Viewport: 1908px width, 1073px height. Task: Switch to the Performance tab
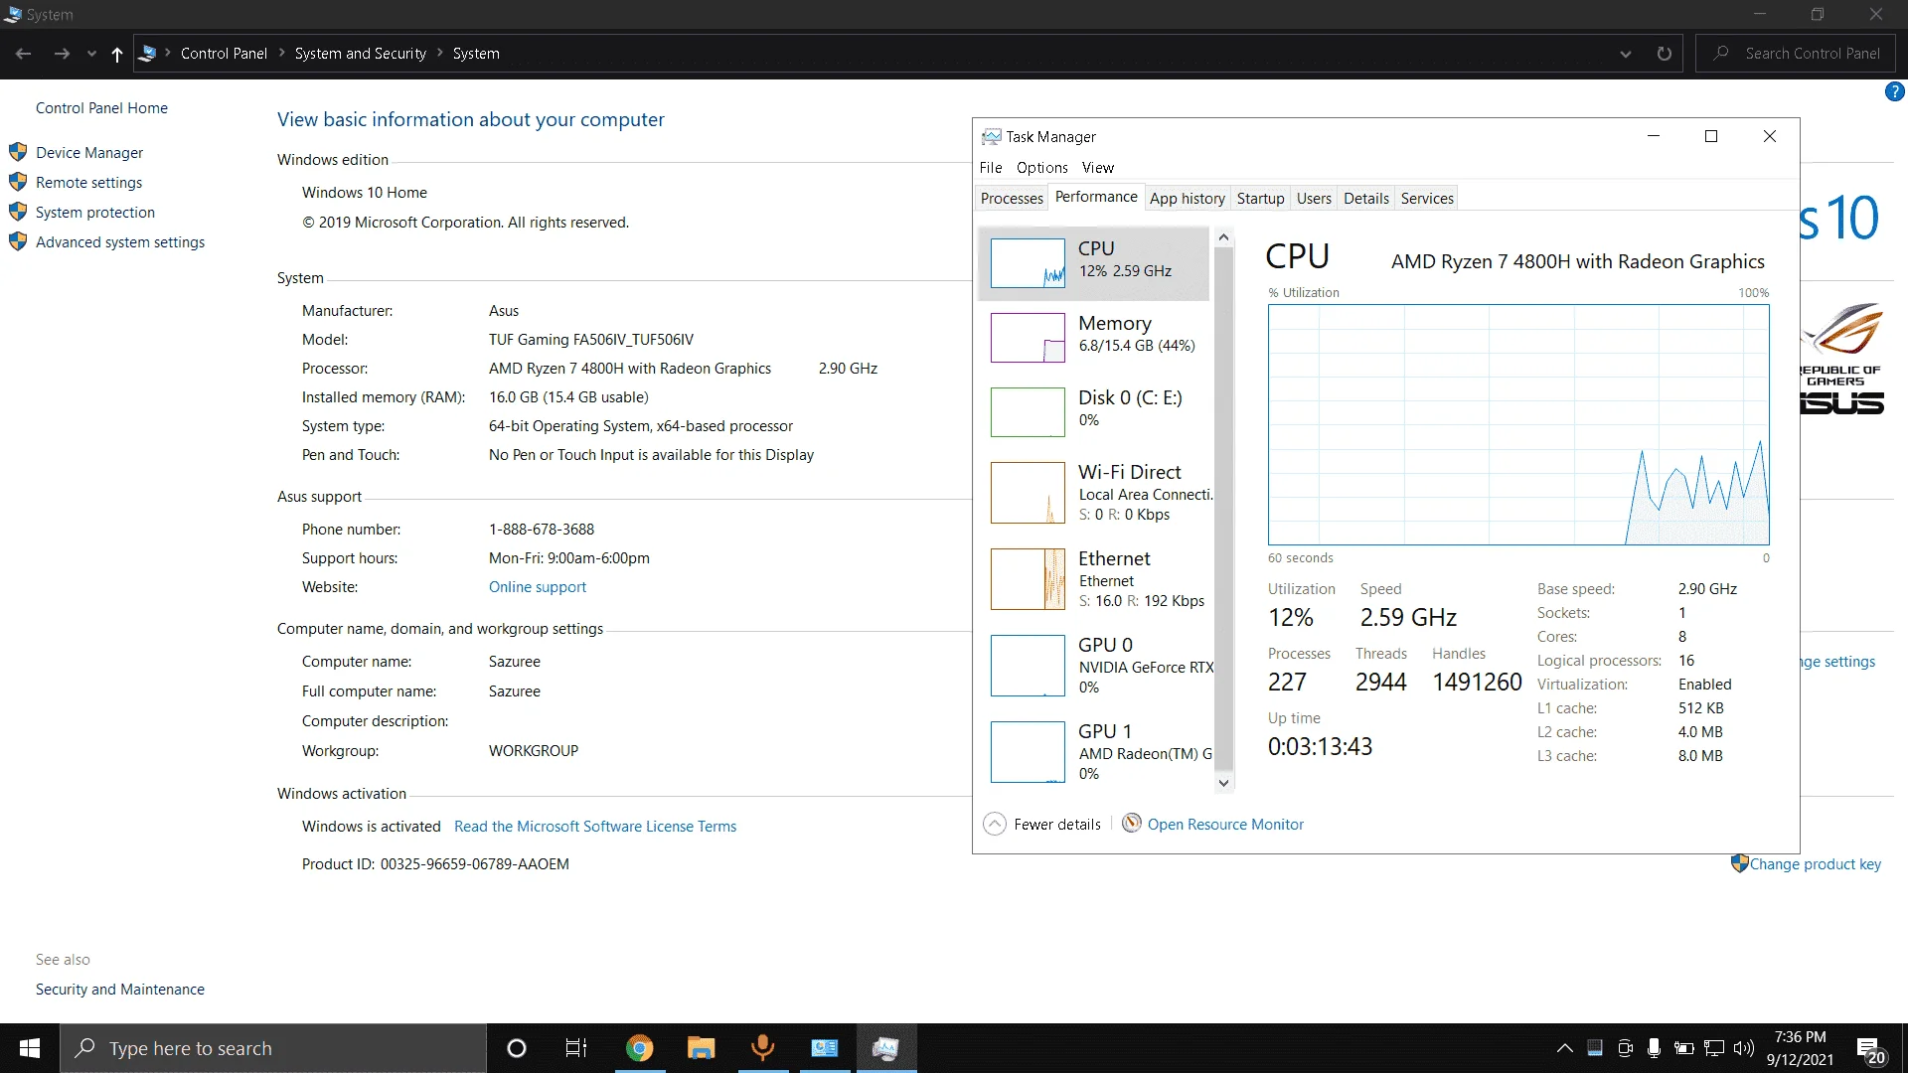point(1096,197)
